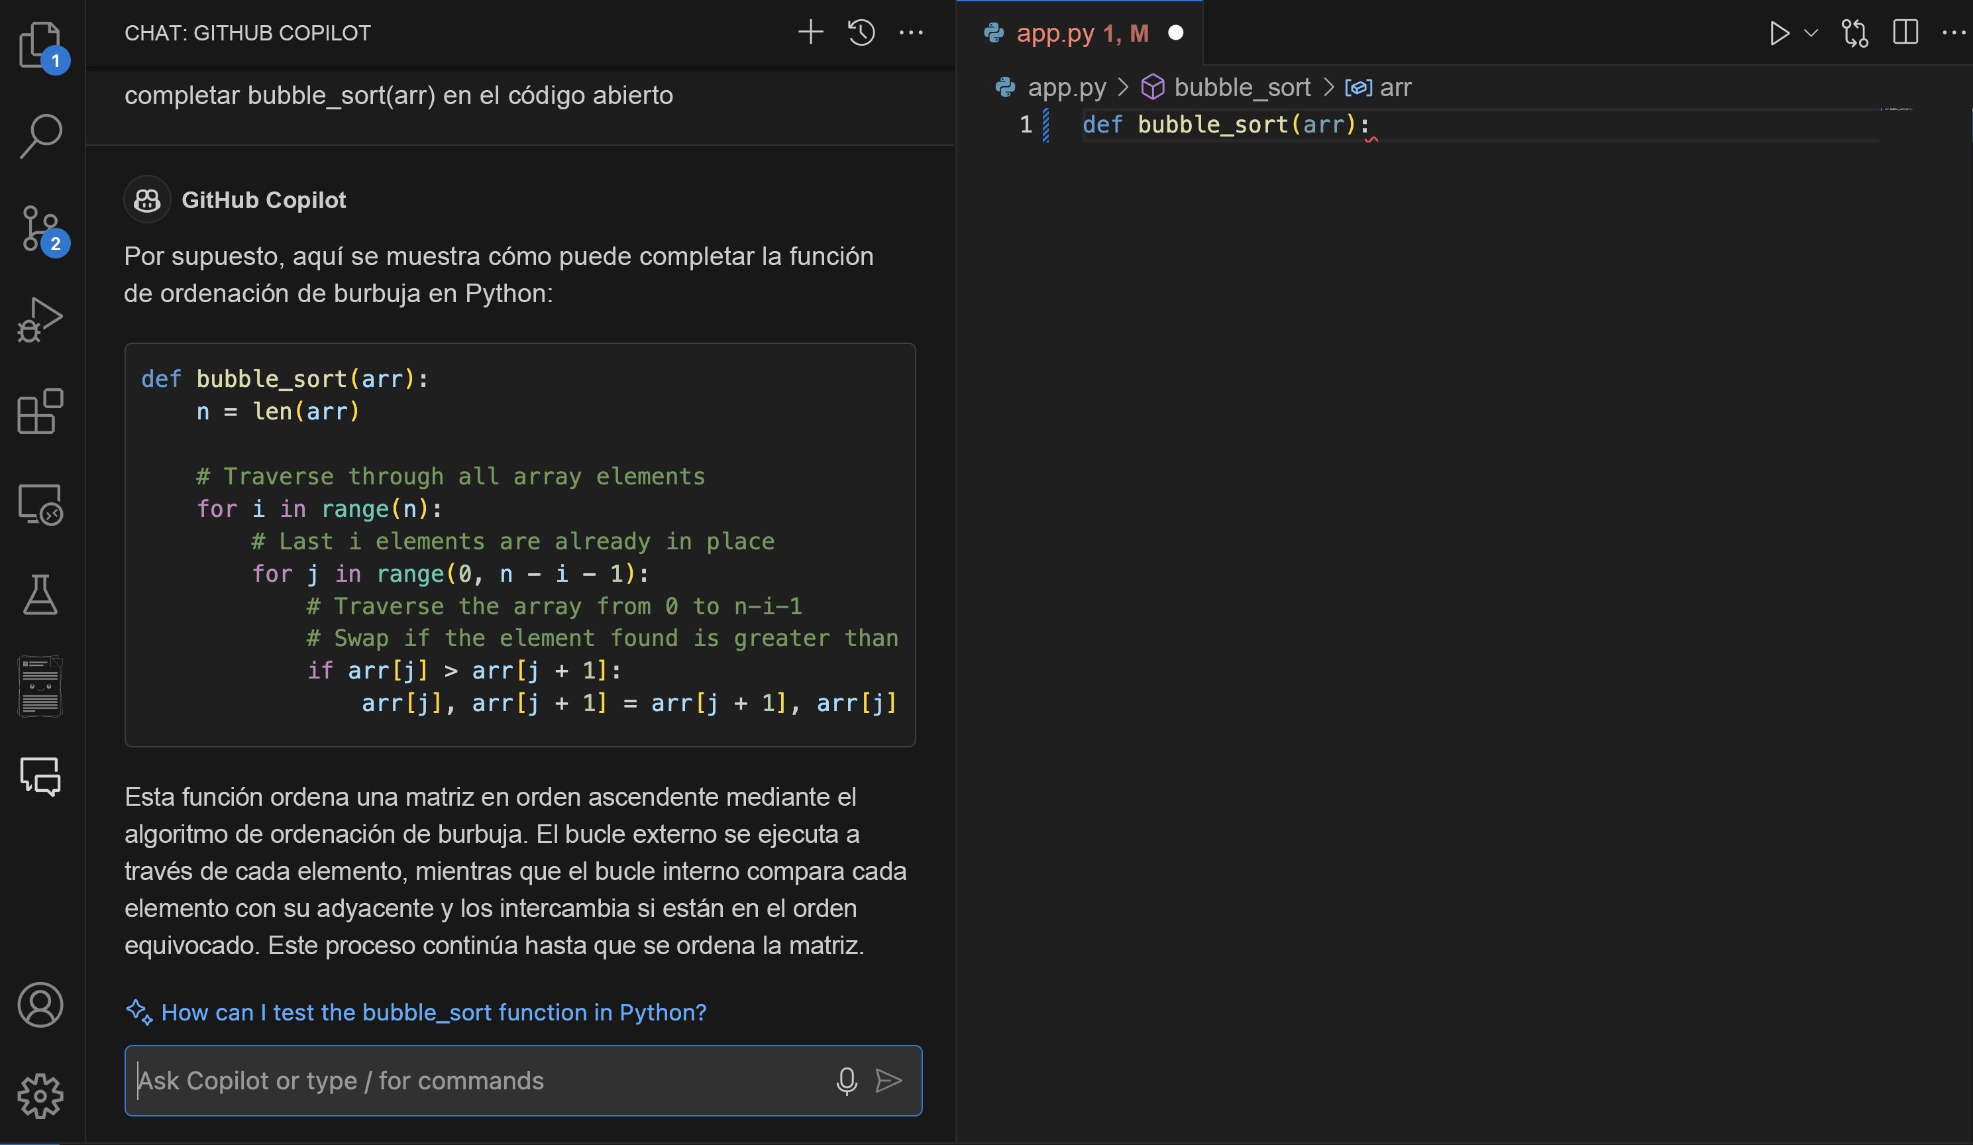This screenshot has height=1145, width=1973.
Task: Open chat panel more actions menu
Action: pos(910,33)
